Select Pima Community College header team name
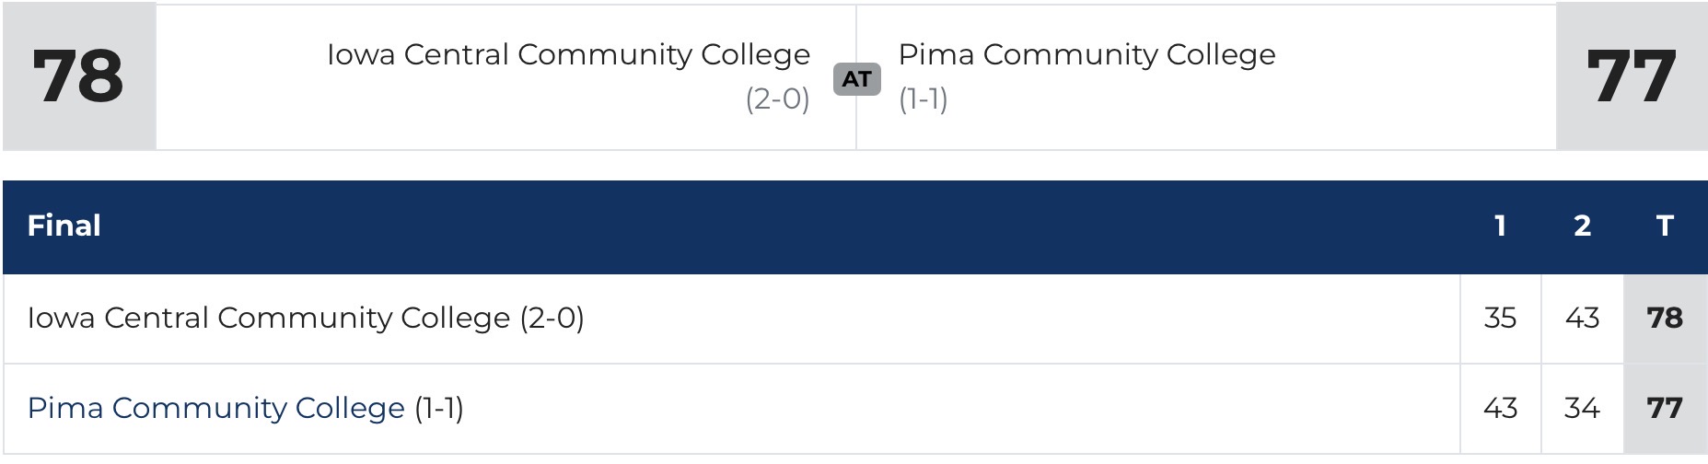 coord(1086,54)
